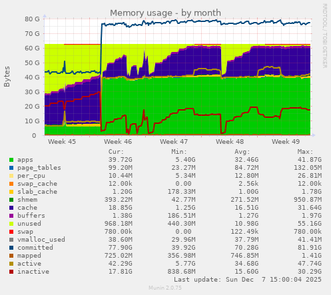Click the 'Min:' column header
This screenshot has width=331, height=295.
(x=179, y=152)
